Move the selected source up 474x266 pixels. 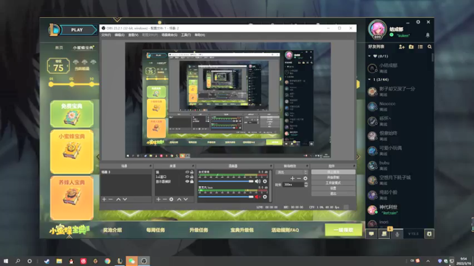179,199
